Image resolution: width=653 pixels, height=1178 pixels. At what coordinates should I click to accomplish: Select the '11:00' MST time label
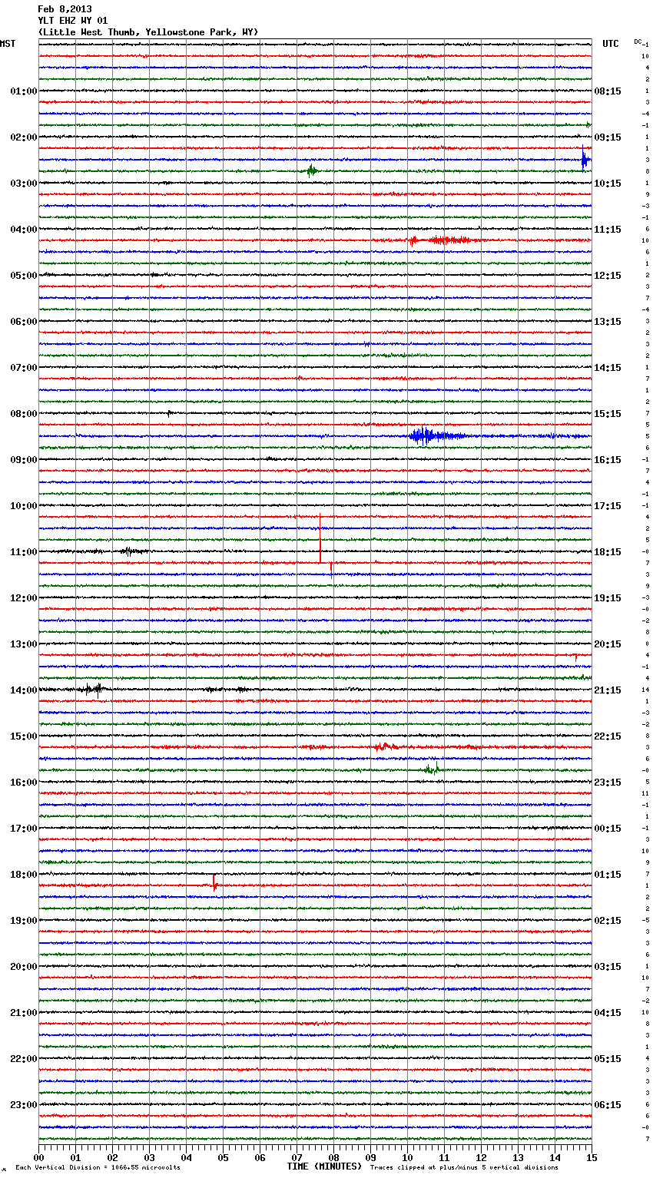click(24, 552)
